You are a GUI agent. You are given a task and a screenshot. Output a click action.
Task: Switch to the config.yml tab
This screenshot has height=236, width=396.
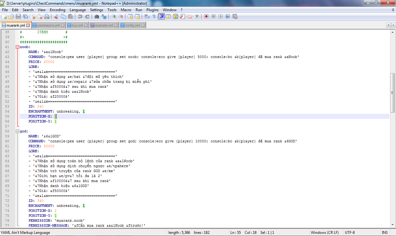tap(132, 25)
